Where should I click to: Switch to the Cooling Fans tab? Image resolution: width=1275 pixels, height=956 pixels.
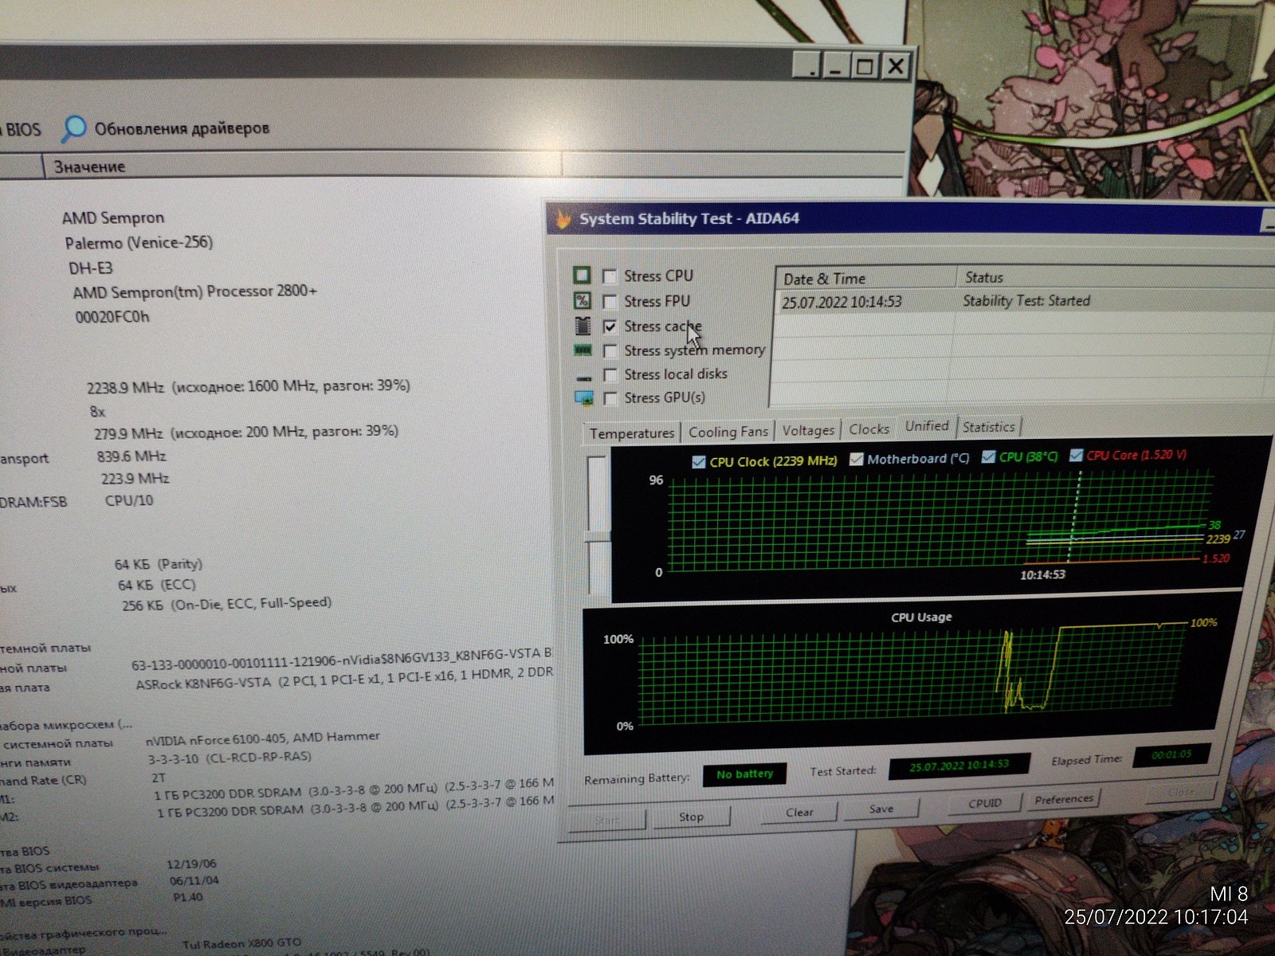click(728, 432)
